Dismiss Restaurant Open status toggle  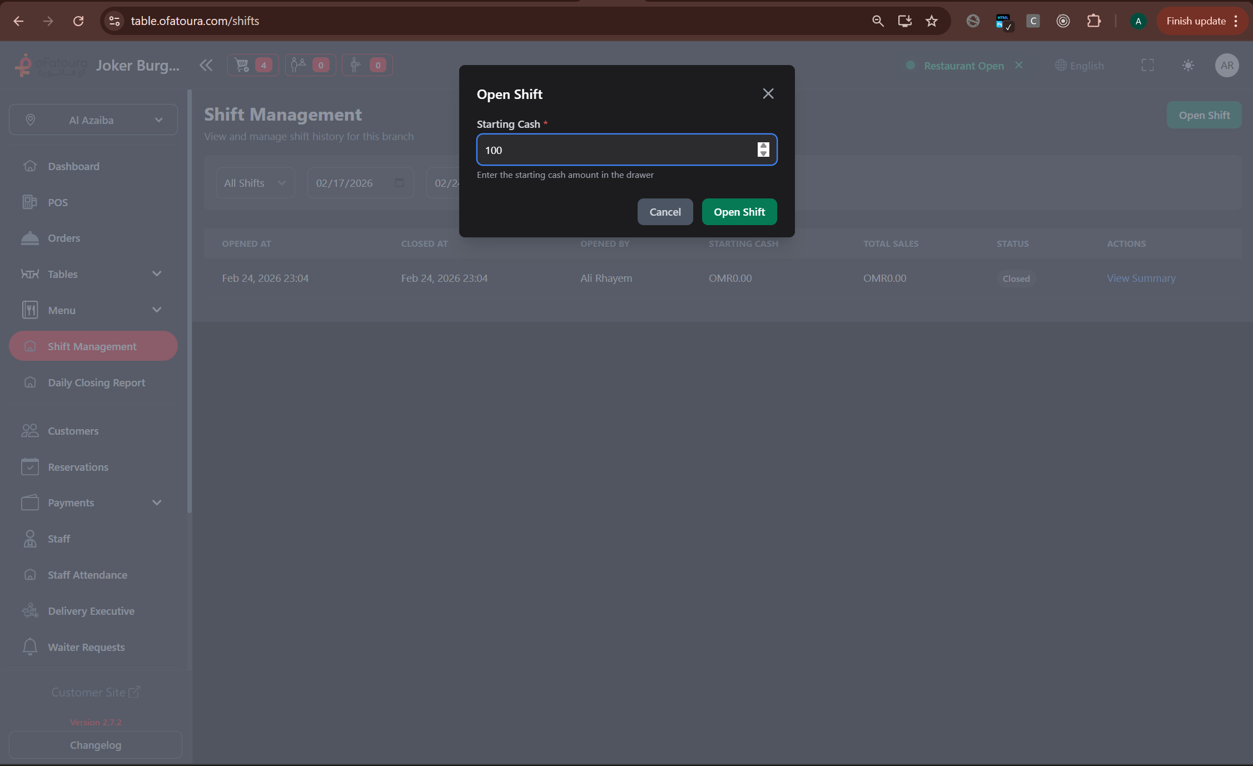[1018, 65]
